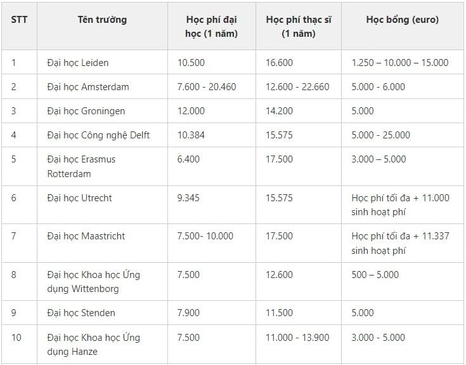Select the "Học bổng (euro)" header cell
This screenshot has height=365, width=466.
pyautogui.click(x=402, y=20)
